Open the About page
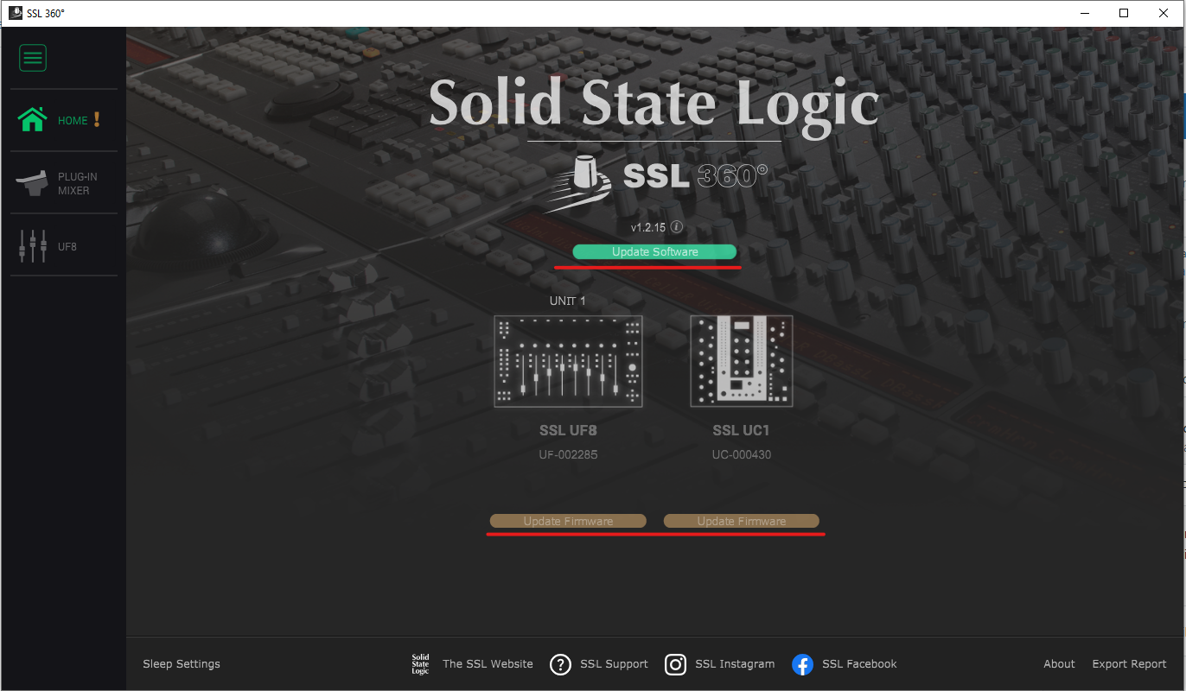 pos(1059,663)
